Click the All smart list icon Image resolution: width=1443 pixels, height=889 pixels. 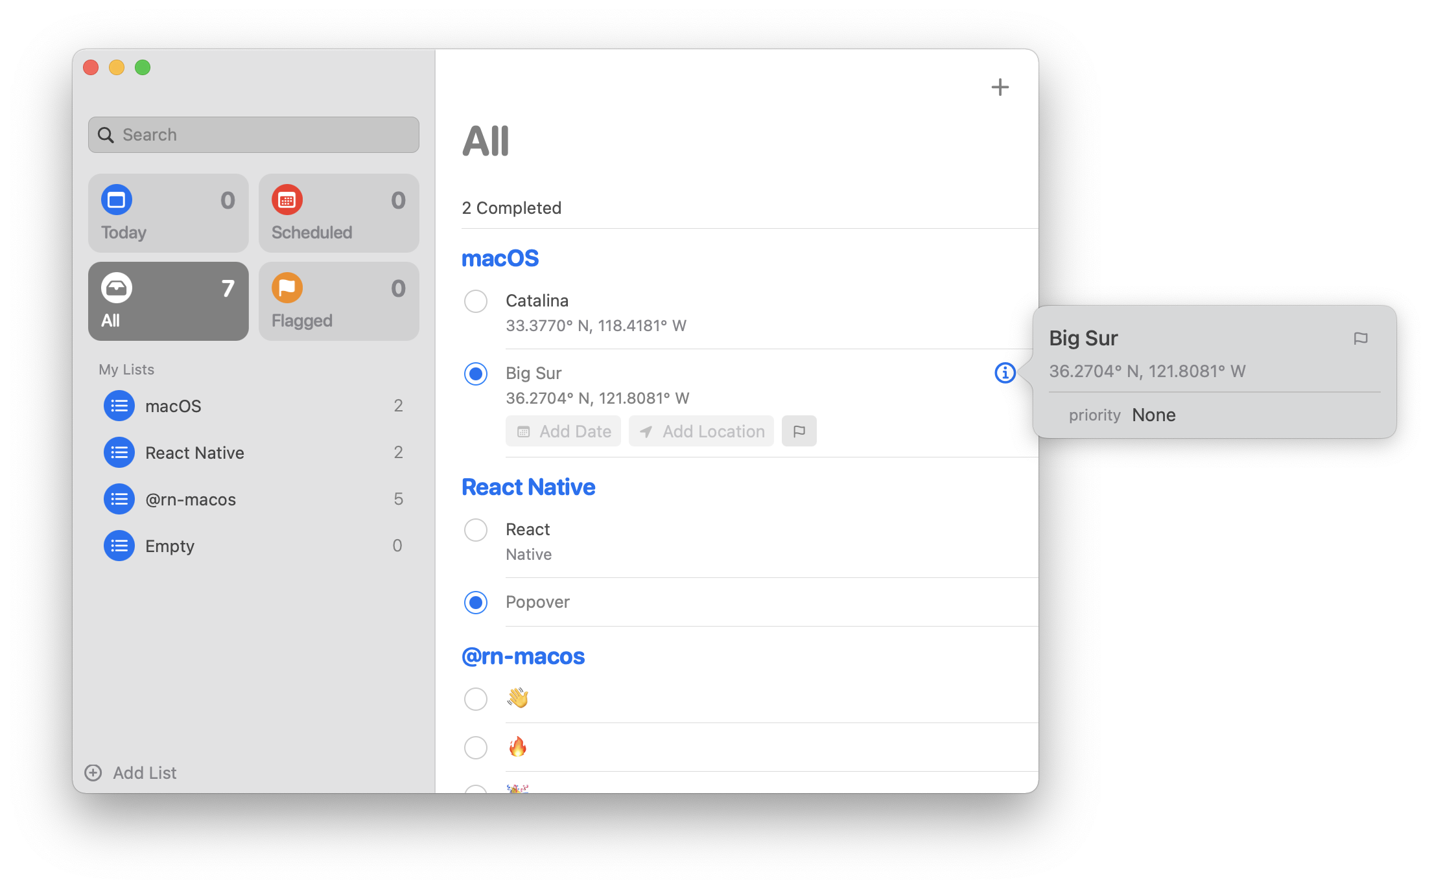click(117, 288)
